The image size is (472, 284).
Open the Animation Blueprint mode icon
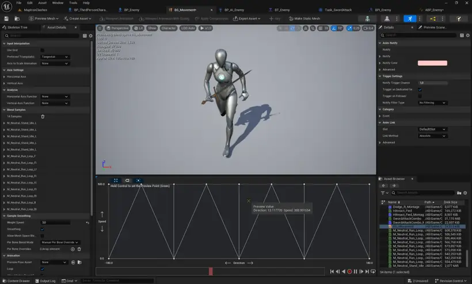433,18
